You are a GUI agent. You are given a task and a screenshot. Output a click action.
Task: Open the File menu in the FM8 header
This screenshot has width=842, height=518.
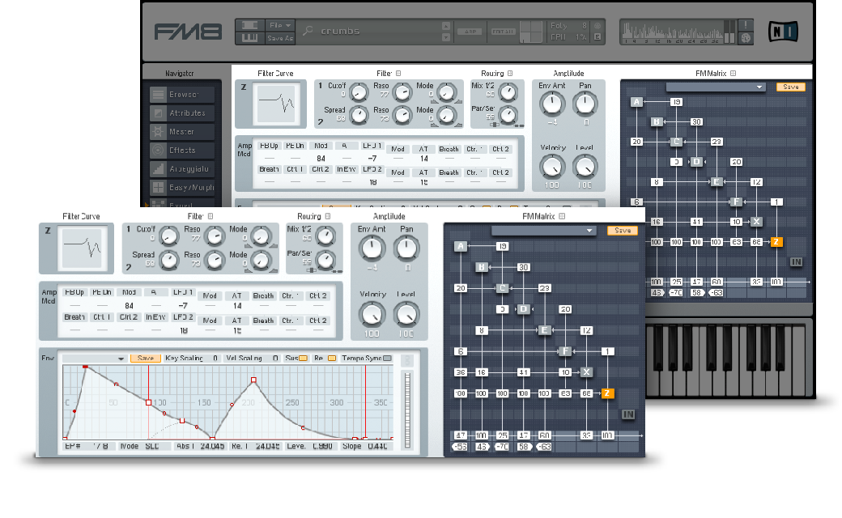[x=280, y=25]
